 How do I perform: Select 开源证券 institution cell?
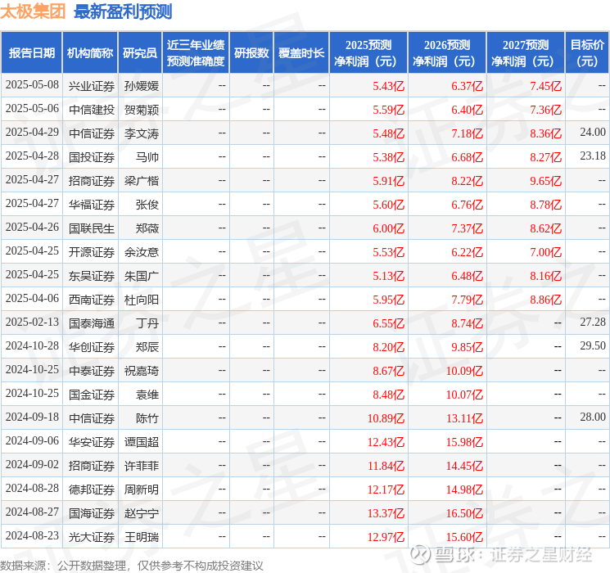coord(92,252)
